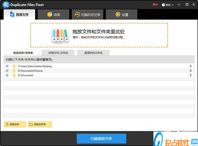Open the 设置 settings tab
The height and width of the screenshot is (146, 198).
point(121,15)
